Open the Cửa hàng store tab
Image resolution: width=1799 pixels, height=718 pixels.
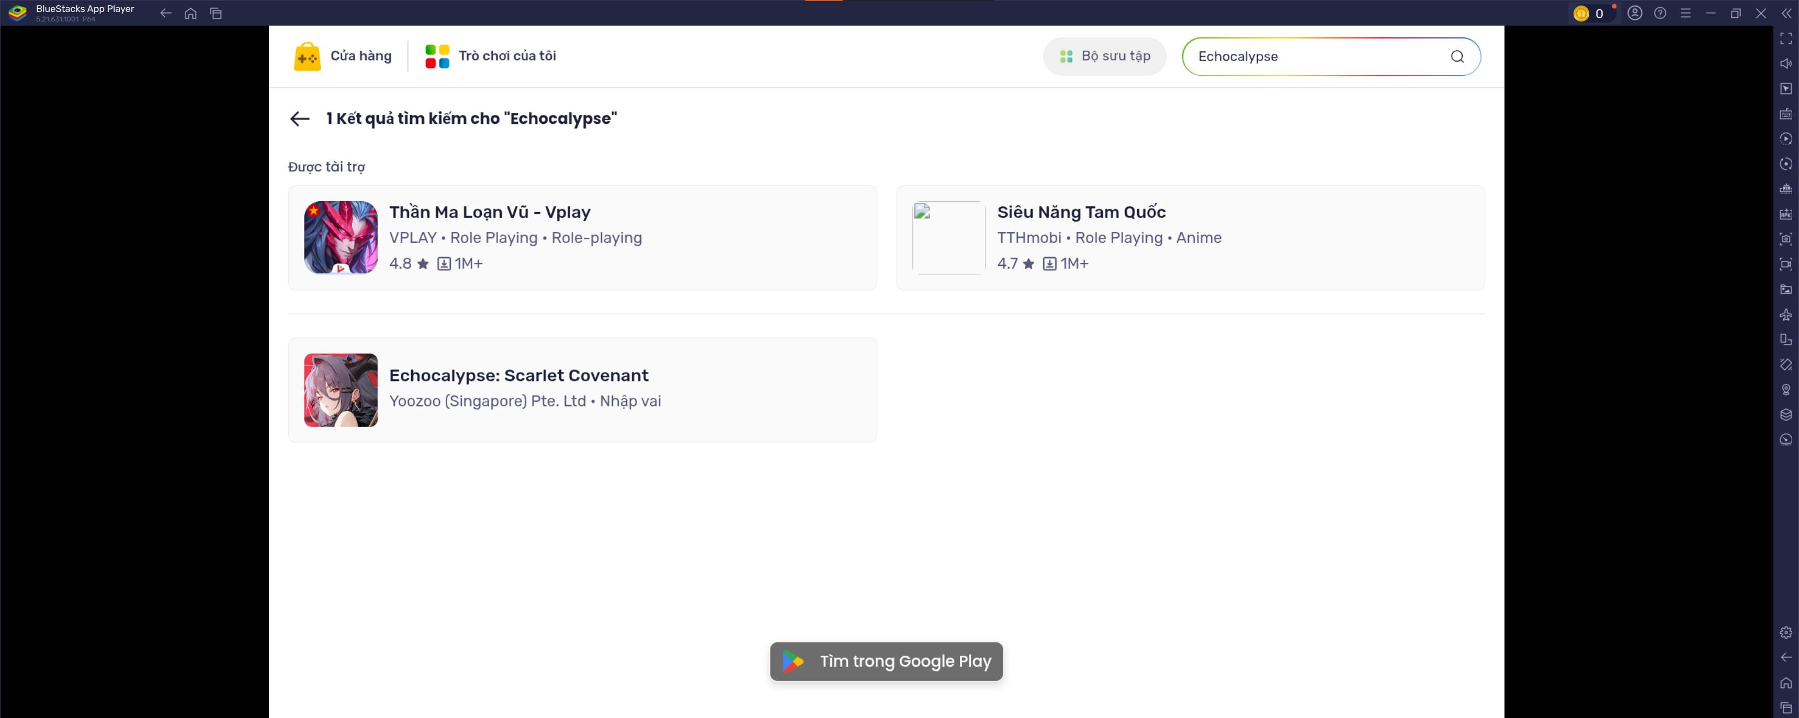pyautogui.click(x=342, y=56)
